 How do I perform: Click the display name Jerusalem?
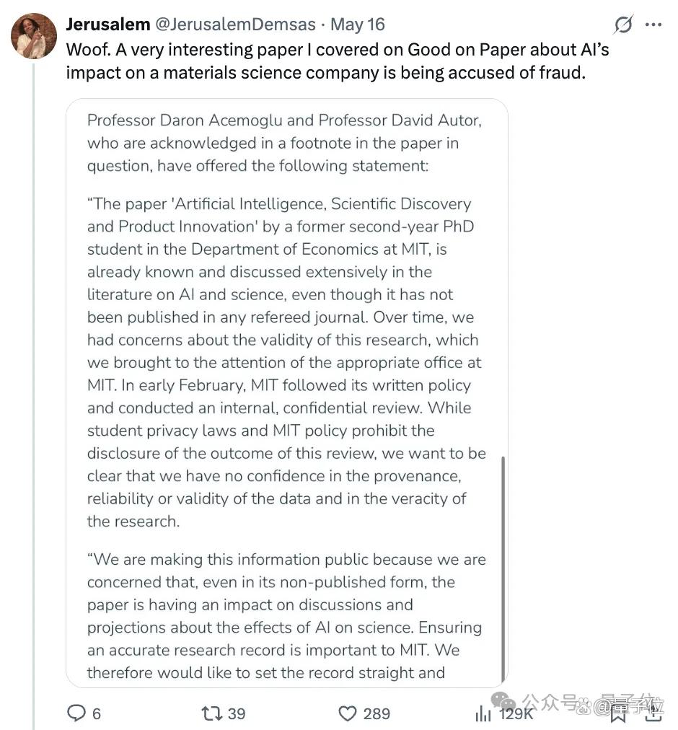pyautogui.click(x=108, y=25)
